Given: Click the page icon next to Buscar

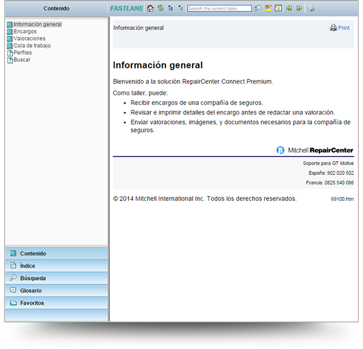Looking at the screenshot, I should 10,60.
